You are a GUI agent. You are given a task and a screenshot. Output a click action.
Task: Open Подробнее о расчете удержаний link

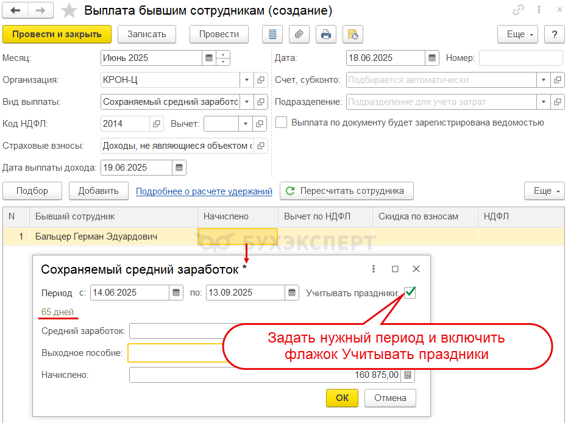tap(204, 191)
